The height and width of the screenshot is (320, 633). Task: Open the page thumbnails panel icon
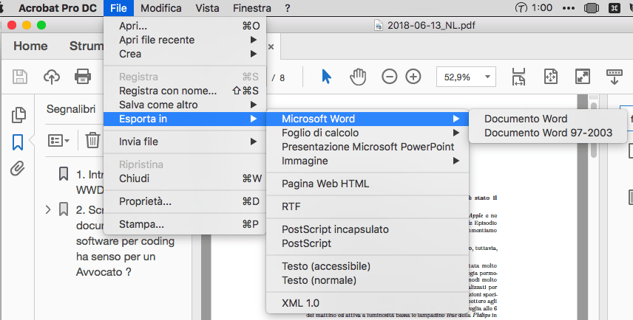coord(18,115)
